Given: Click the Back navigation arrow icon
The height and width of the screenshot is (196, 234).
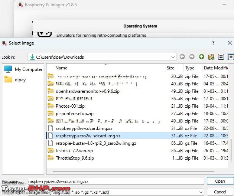Looking at the screenshot, I should [182, 57].
